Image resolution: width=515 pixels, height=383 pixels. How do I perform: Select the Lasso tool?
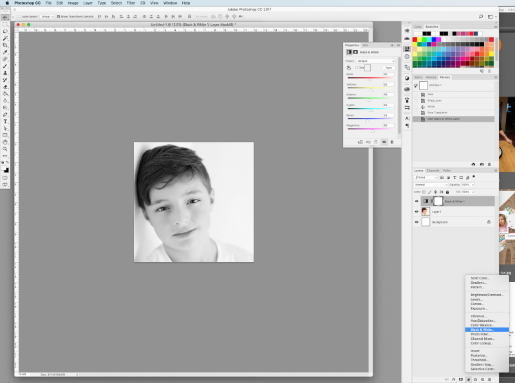pyautogui.click(x=5, y=32)
